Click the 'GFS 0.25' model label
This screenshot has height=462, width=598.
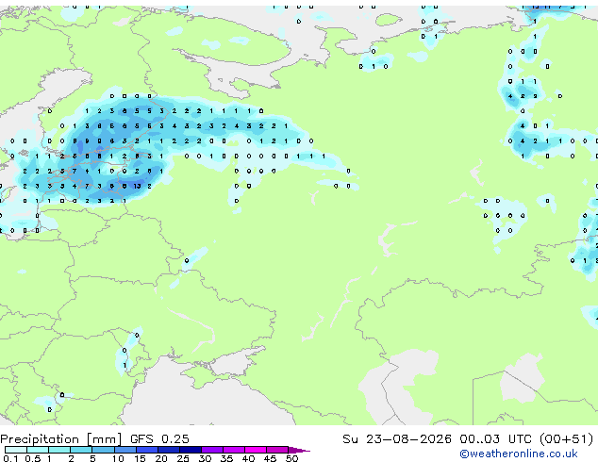[x=159, y=439]
